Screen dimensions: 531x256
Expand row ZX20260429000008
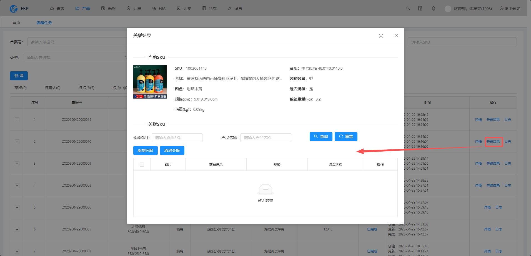17,185
